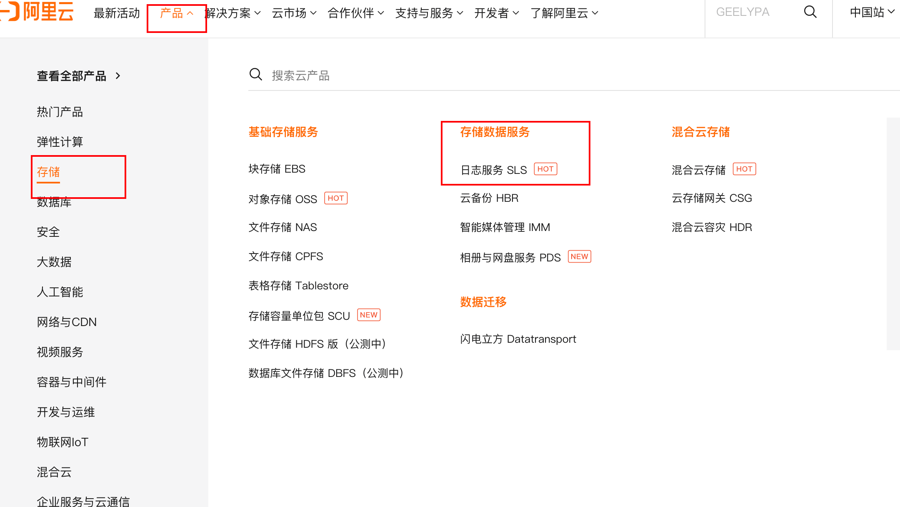This screenshot has width=900, height=507.
Task: Open 文件存储 CPFS product link
Action: tap(286, 256)
